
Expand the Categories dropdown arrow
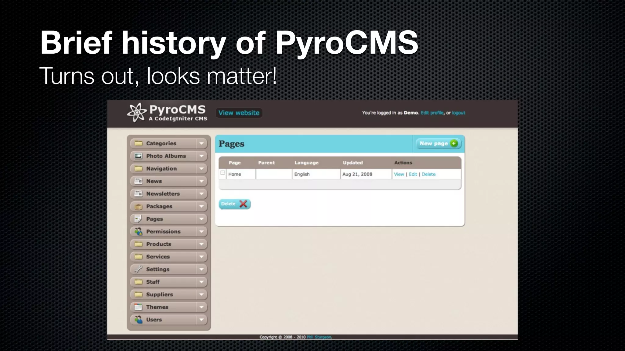[x=201, y=143]
